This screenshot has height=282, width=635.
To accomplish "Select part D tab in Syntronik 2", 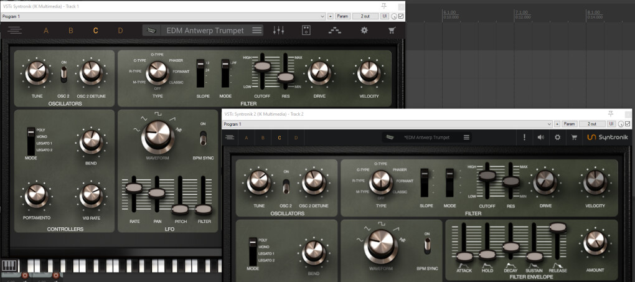I will tap(296, 138).
